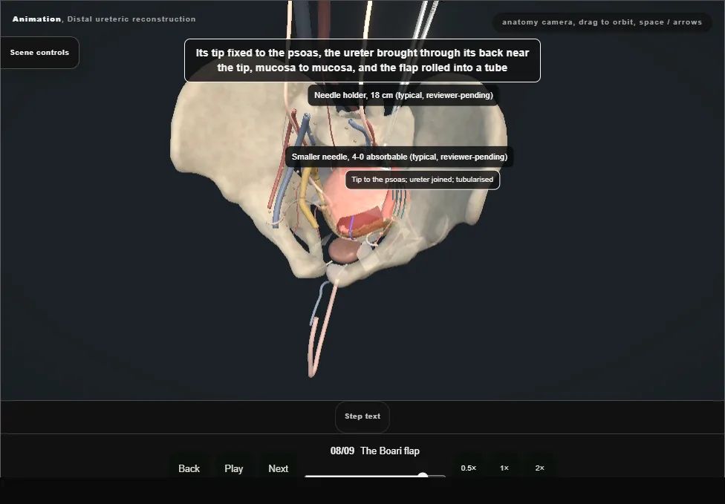Click the Smaller needle 4-0 absorbable label

tap(400, 157)
